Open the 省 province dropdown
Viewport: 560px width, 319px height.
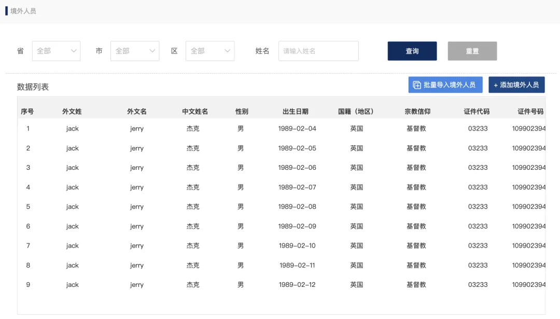point(56,51)
